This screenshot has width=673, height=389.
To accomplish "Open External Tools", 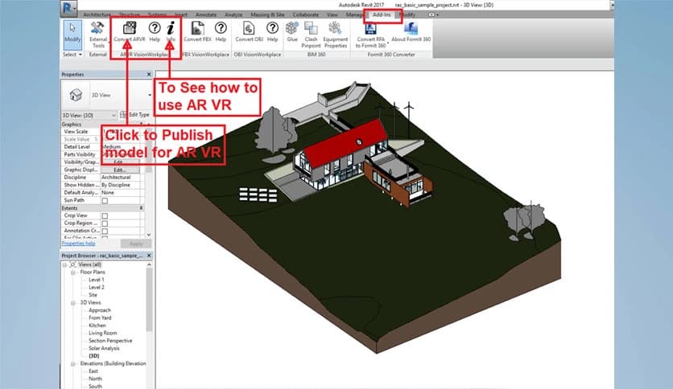I will tap(98, 35).
